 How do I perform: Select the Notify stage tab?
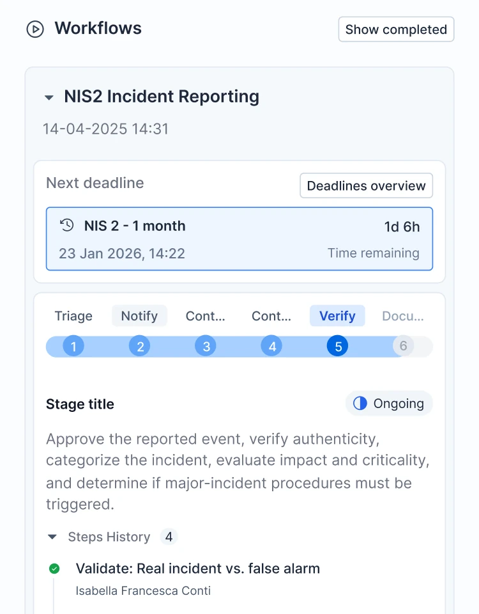(x=140, y=316)
